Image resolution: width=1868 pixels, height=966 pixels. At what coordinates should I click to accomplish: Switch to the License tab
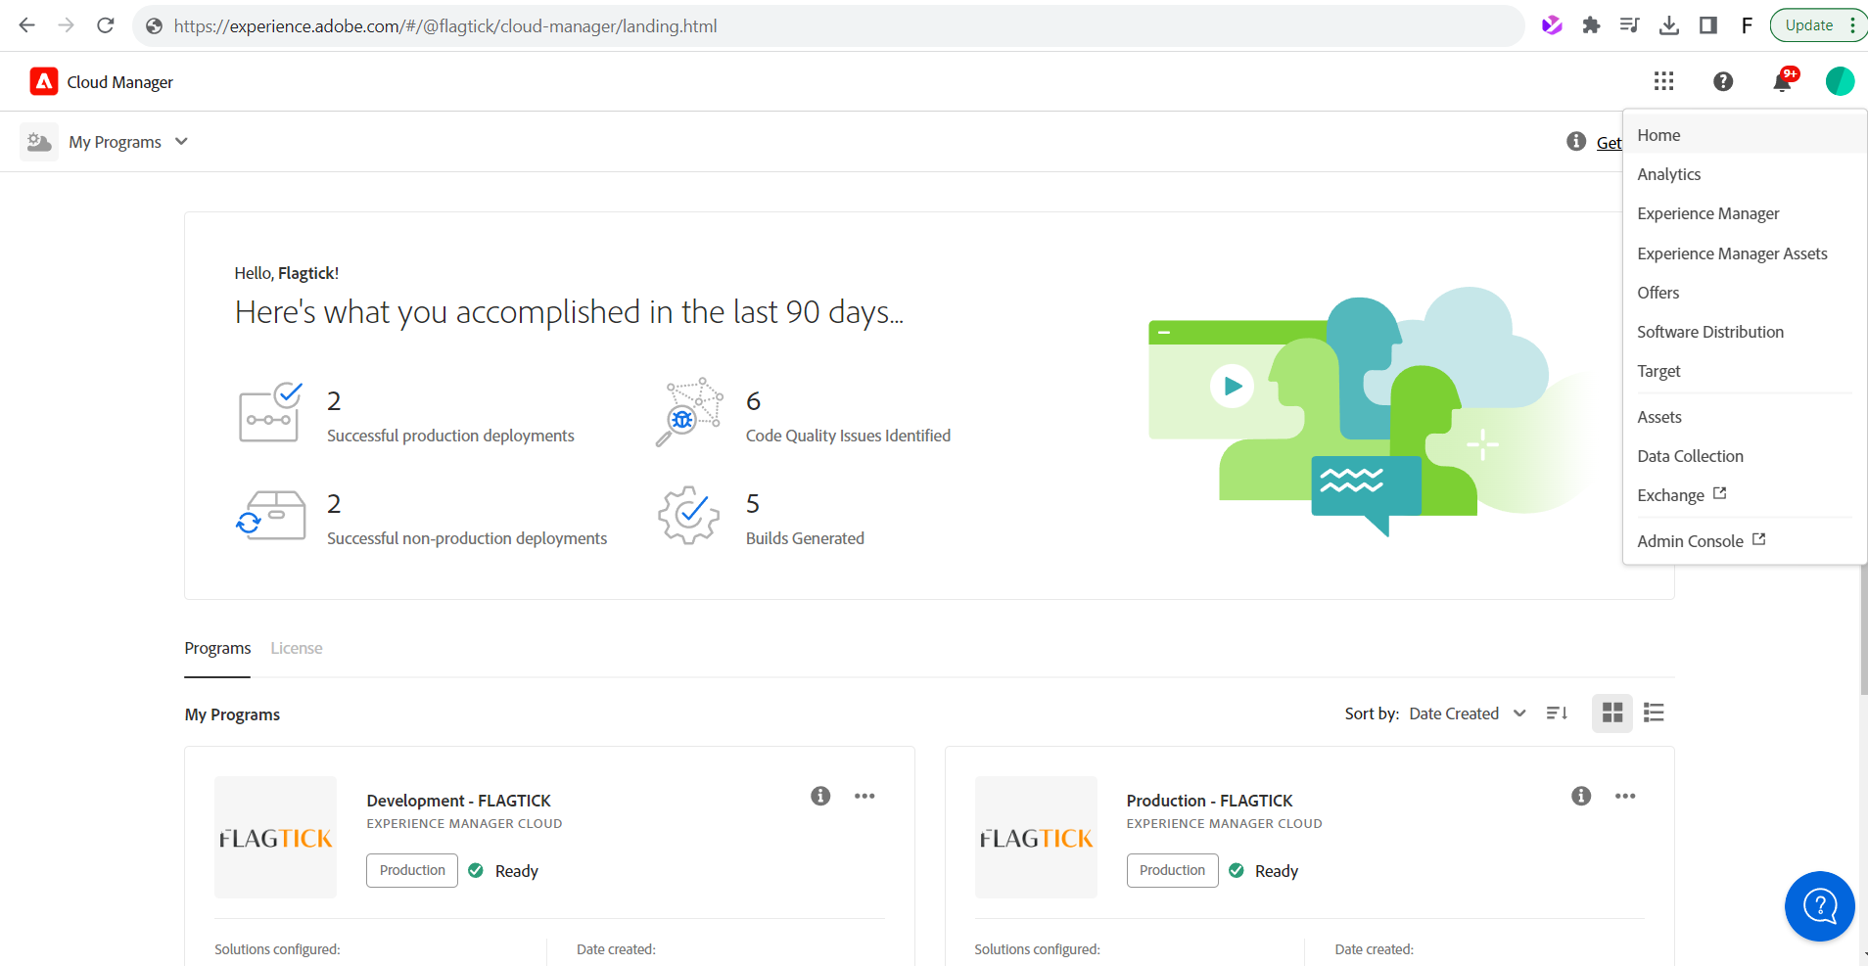point(296,648)
